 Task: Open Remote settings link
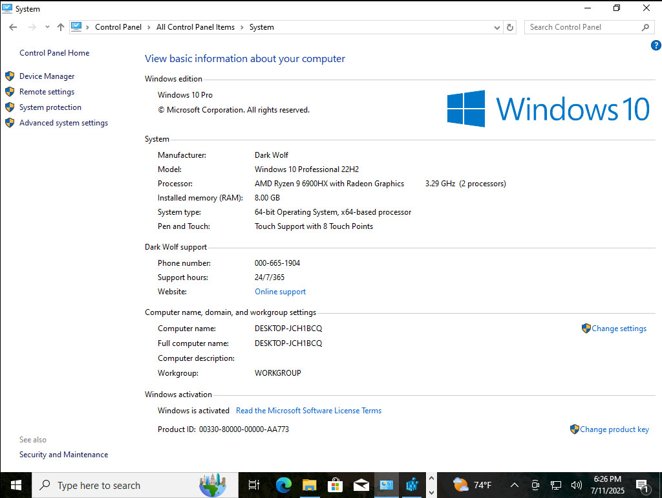(47, 92)
